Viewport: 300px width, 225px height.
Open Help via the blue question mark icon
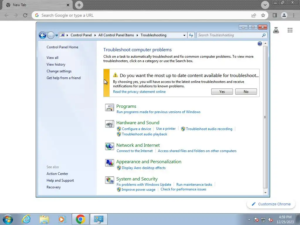point(260,44)
